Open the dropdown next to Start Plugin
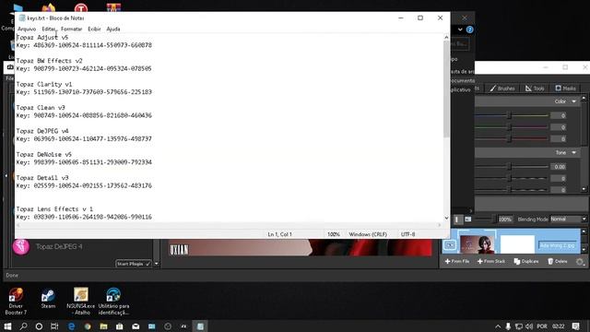The width and height of the screenshot is (590, 332). [157, 264]
